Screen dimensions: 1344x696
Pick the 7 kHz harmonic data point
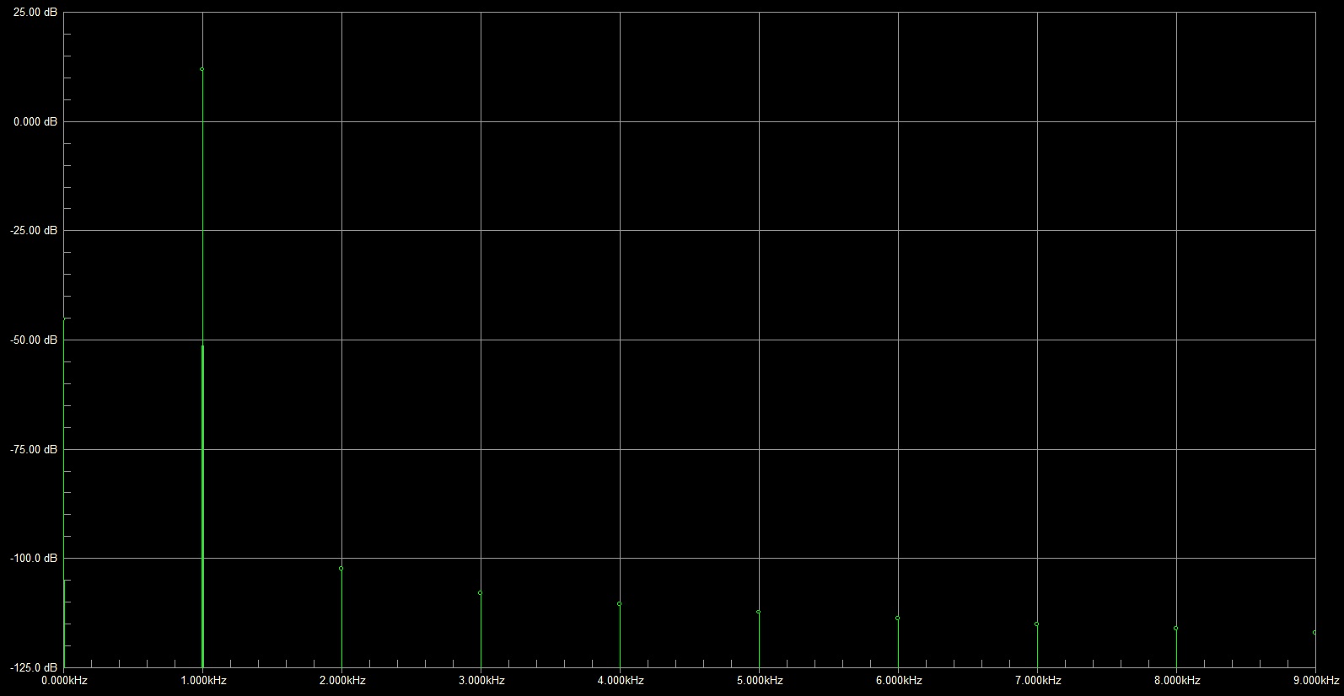click(x=1037, y=624)
